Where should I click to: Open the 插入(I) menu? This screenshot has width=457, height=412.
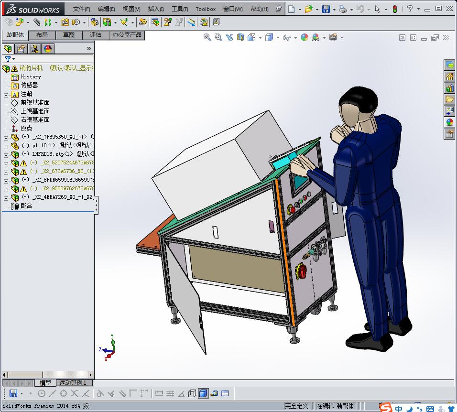(x=156, y=9)
